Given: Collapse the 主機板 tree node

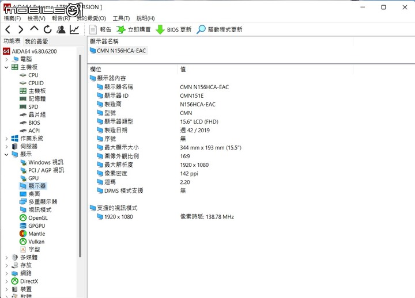Looking at the screenshot, I should 6,67.
